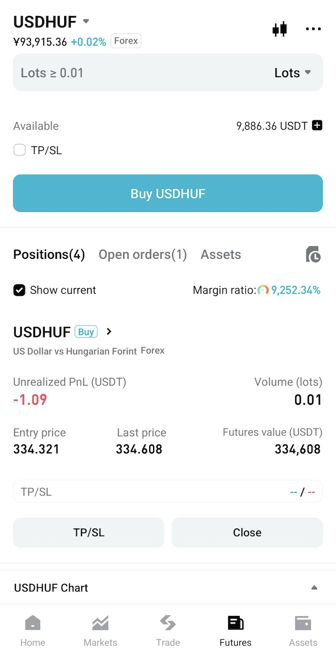Click the margin ratio gauge indicator
336x654 pixels.
pyautogui.click(x=264, y=290)
